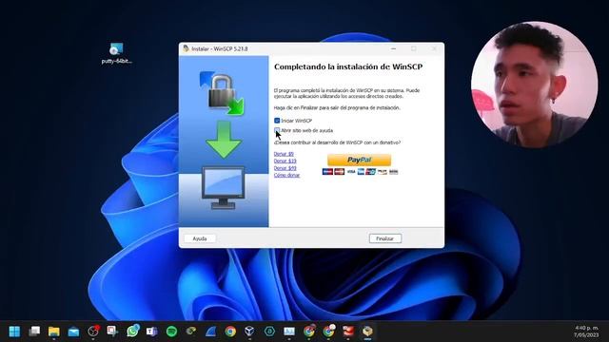Viewport: 609px width, 342px height.
Task: Click the WinSCP icon in title bar
Action: [187, 48]
